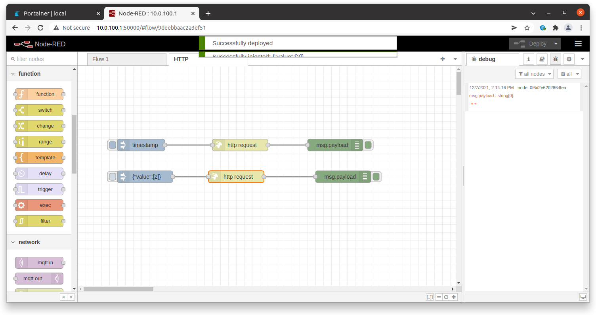Open the info sidebar tab icon

pyautogui.click(x=528, y=59)
